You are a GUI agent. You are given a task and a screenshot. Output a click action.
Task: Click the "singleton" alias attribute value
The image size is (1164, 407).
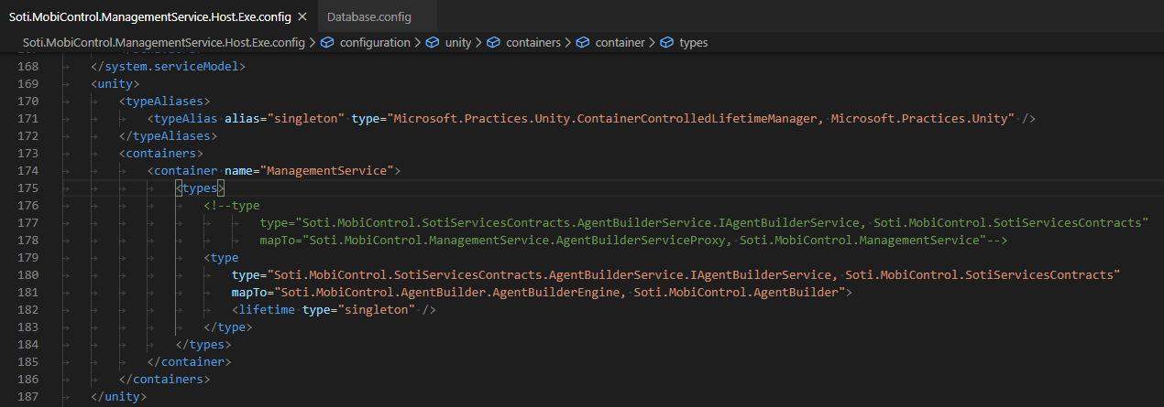point(309,119)
